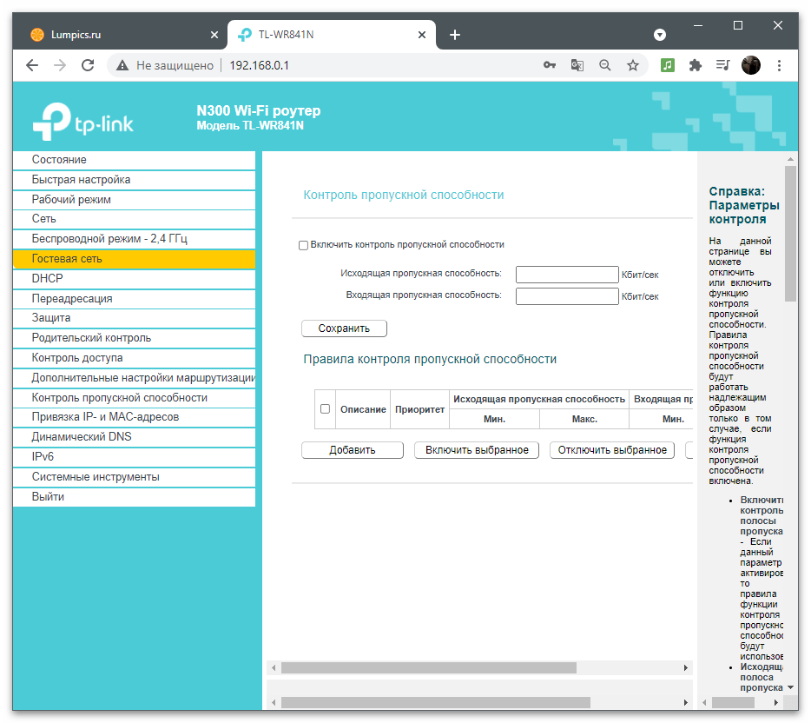The height and width of the screenshot is (723, 811).
Task: Switch to the Lumpics.ru tab
Action: pos(113,35)
